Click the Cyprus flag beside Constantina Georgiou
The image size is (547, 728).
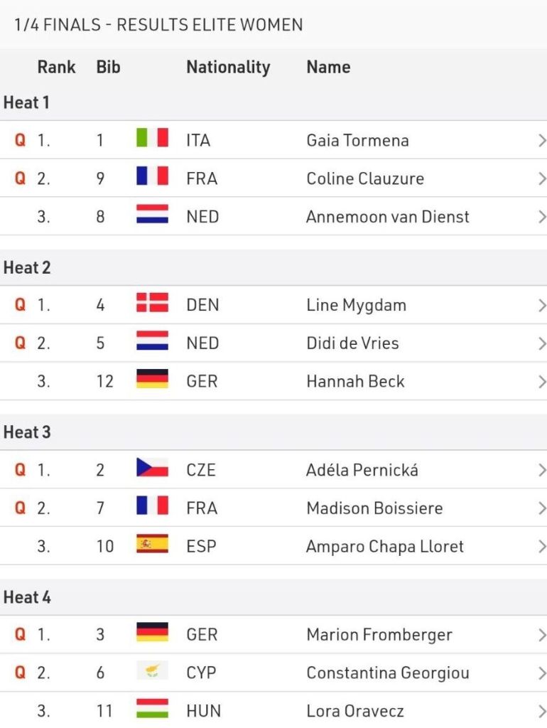point(152,672)
